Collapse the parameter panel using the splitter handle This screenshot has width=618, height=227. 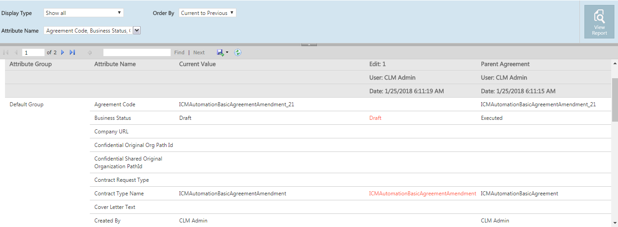(309, 44)
